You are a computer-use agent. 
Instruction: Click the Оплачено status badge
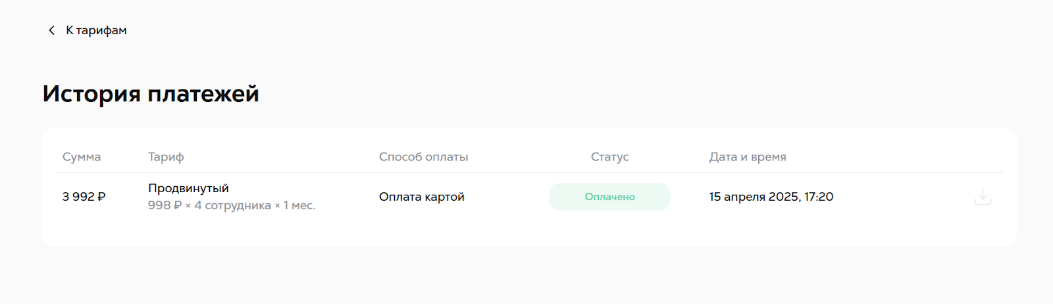point(609,197)
